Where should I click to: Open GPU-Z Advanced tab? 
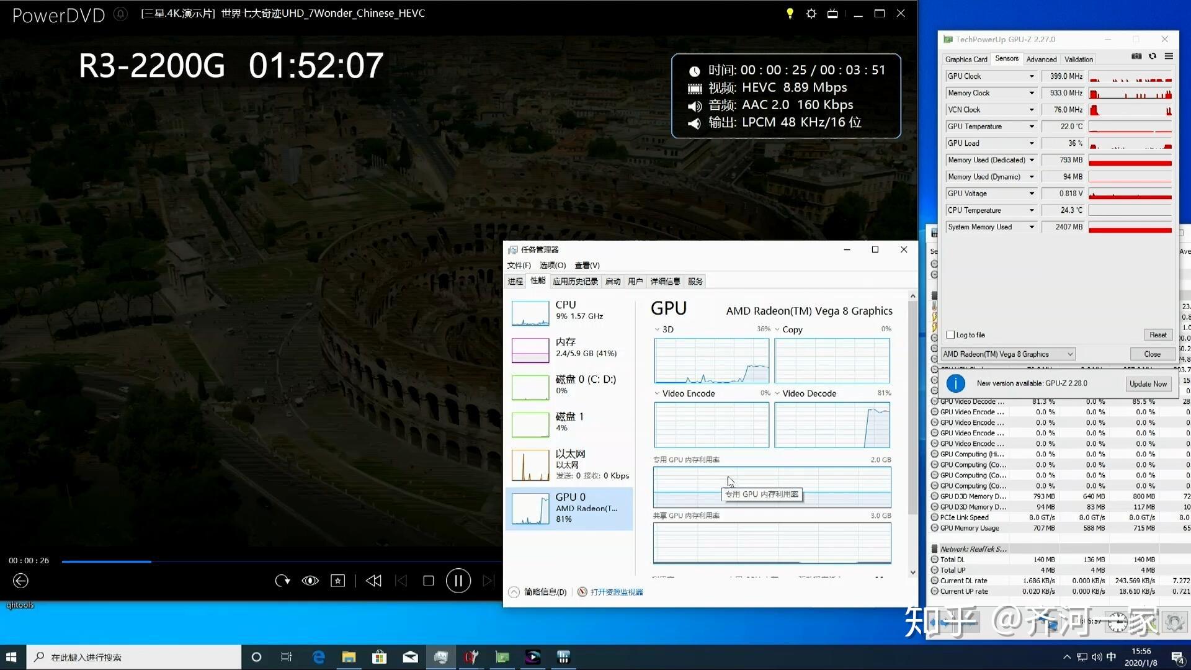pos(1042,60)
